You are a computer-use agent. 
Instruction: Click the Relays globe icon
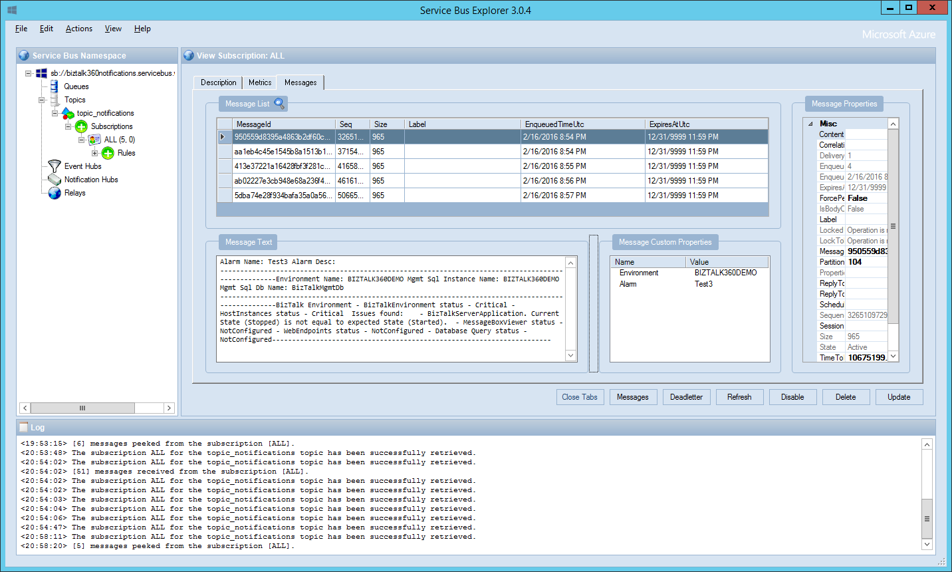[x=55, y=193]
